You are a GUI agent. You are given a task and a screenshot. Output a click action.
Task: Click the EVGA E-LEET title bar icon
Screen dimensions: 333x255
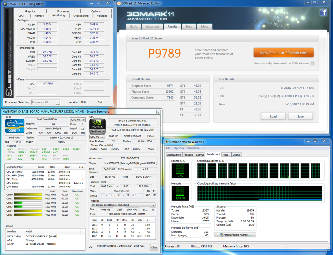click(x=5, y=4)
